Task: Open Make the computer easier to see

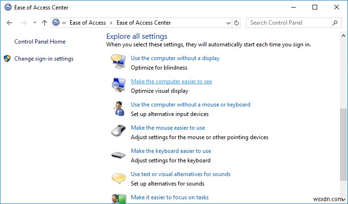Action: click(x=171, y=81)
